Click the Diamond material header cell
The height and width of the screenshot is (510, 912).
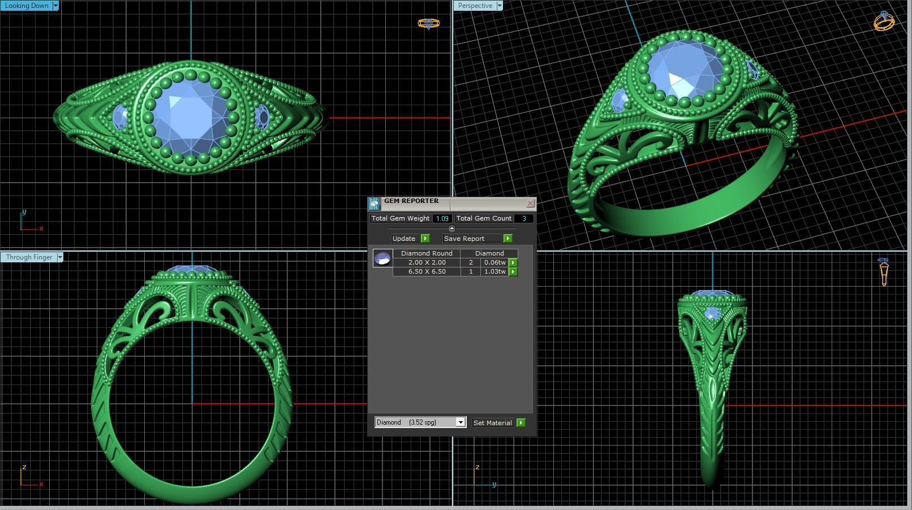pyautogui.click(x=489, y=253)
